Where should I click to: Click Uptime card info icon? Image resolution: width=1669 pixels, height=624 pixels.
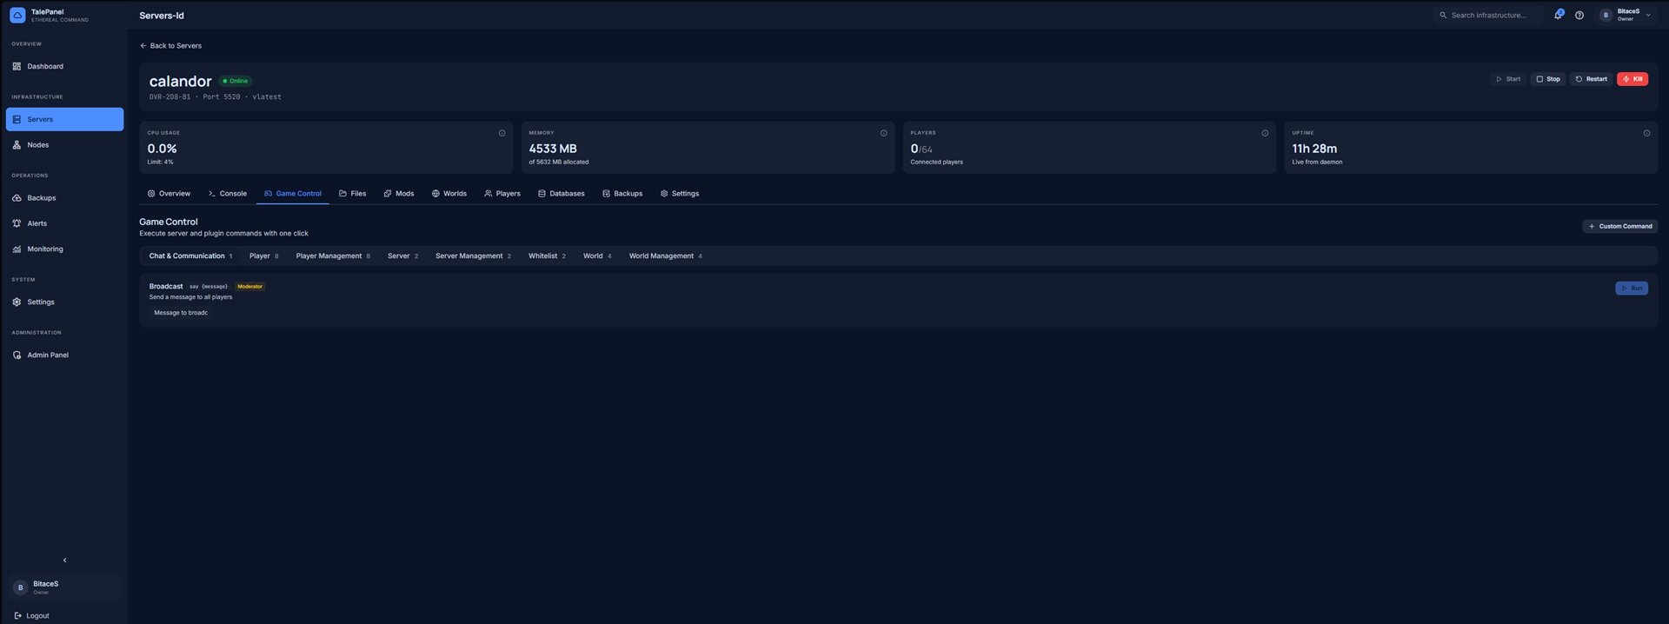pyautogui.click(x=1646, y=133)
